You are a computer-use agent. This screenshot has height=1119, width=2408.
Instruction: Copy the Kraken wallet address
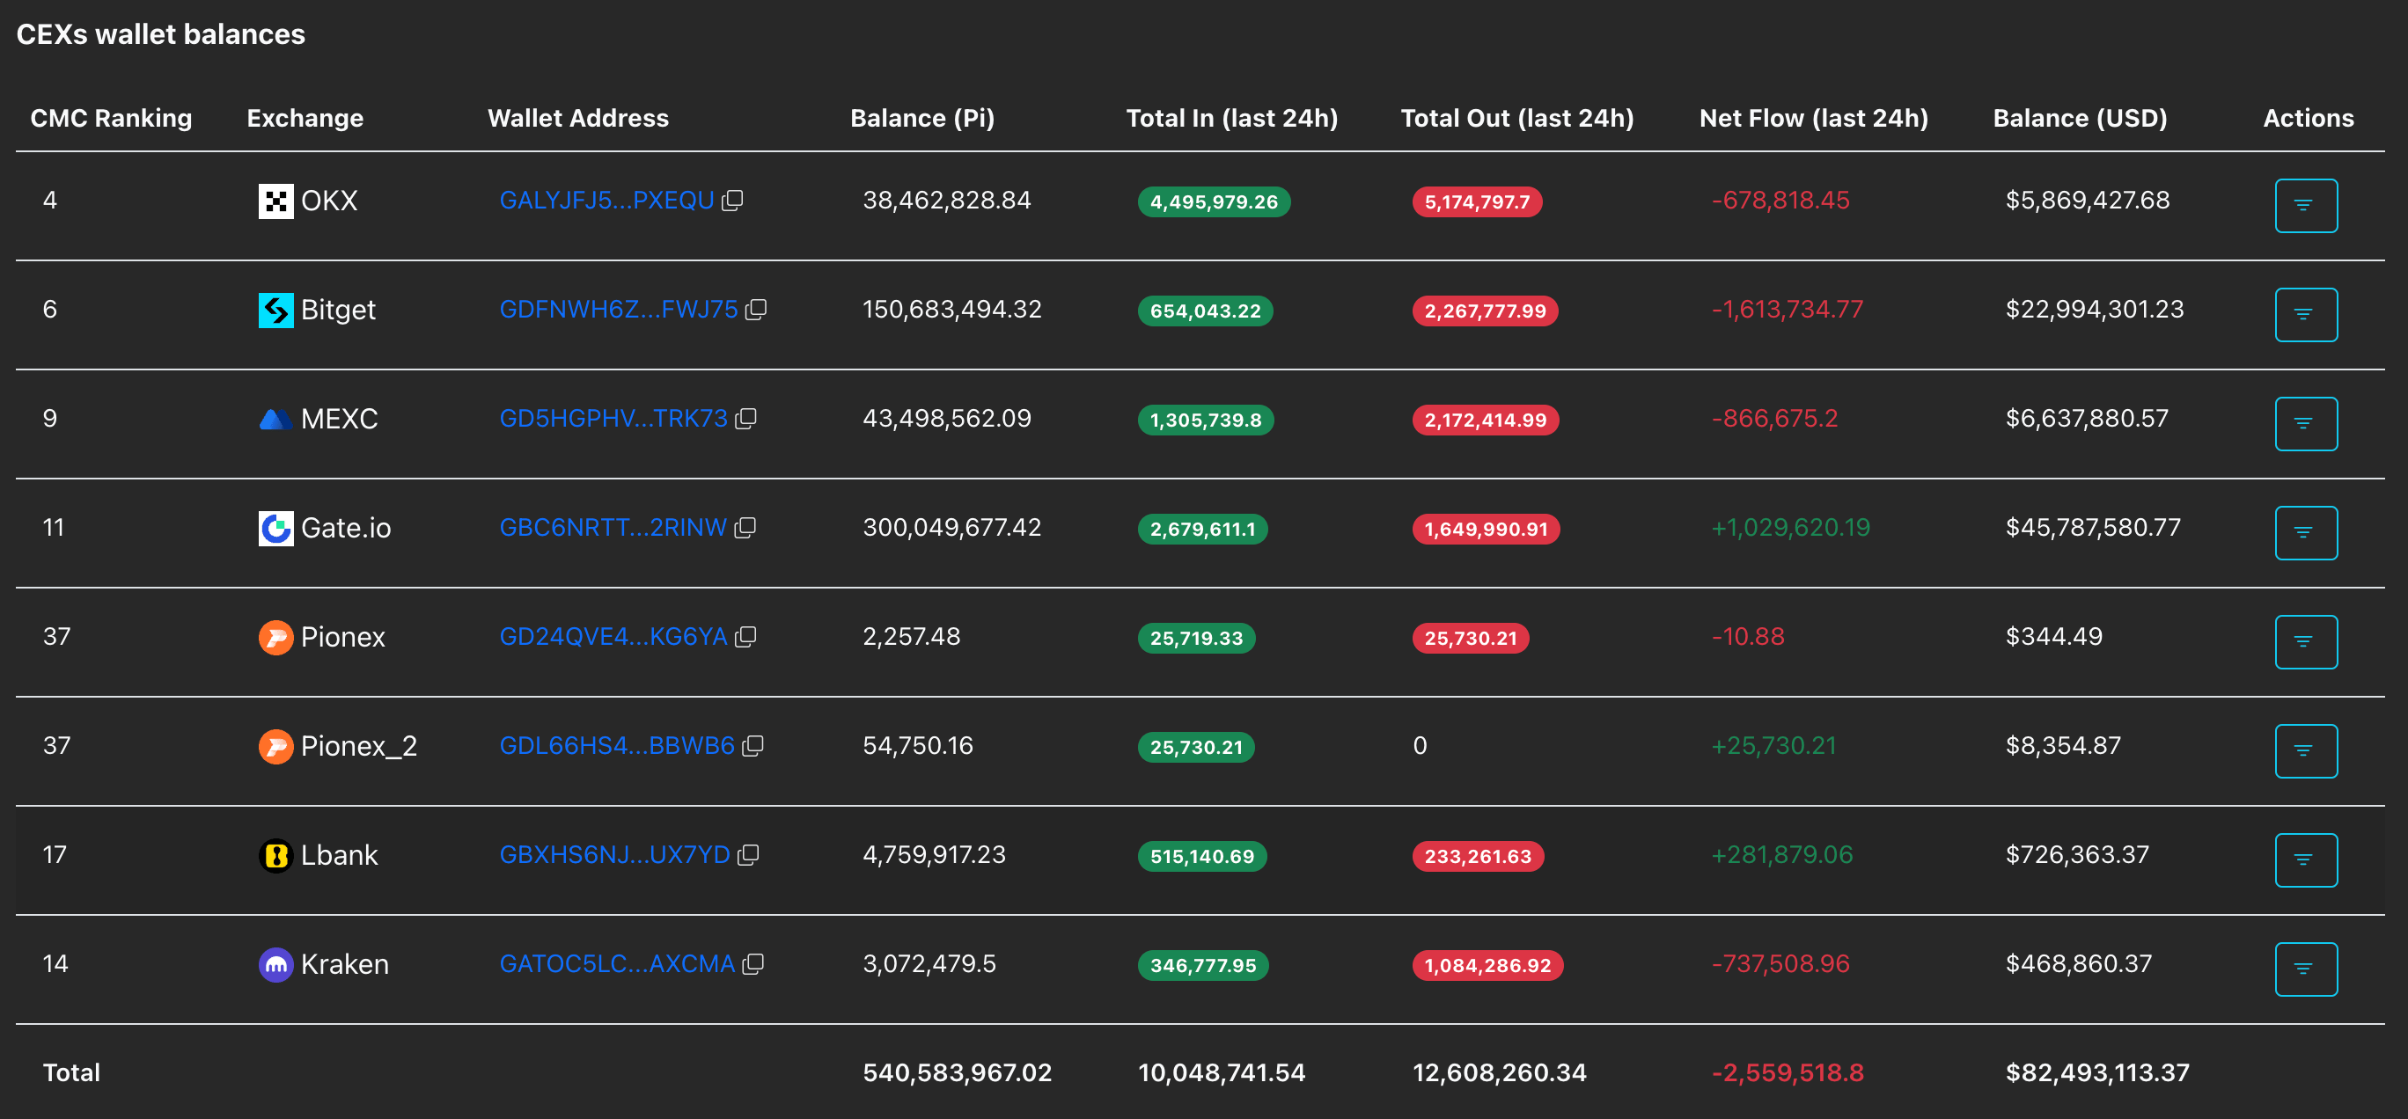[753, 964]
